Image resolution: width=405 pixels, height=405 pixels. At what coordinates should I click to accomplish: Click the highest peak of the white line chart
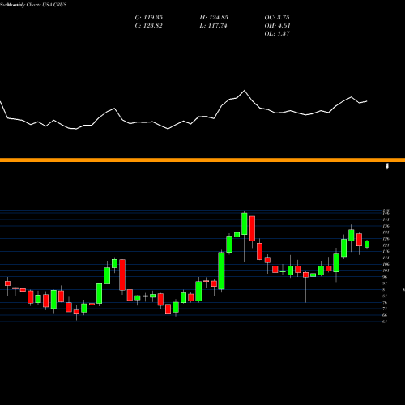[x=245, y=91]
